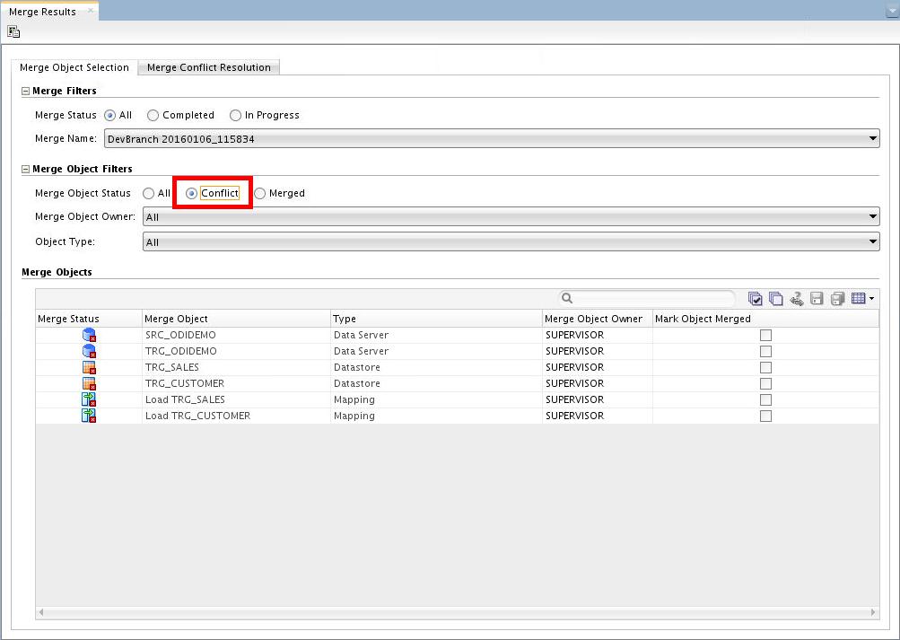Sort by Merge Object column header
900x640 pixels.
[237, 319]
